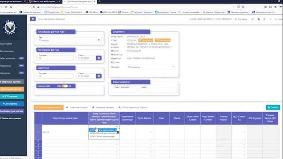The height and width of the screenshot is (159, 283).
Task: Open the second sidebar item with a count badge
Action: (x=12, y=66)
